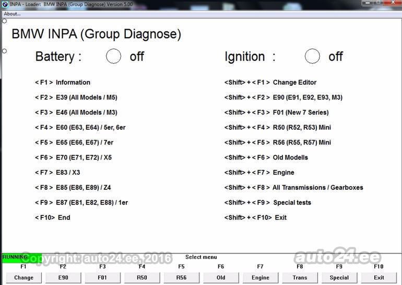Click the 'Battery :' label
This screenshot has width=402, height=285.
click(x=58, y=56)
